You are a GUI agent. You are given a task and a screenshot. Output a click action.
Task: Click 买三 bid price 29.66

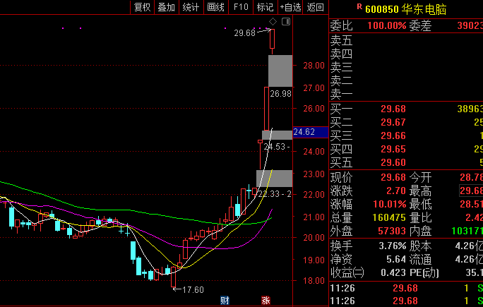(x=393, y=136)
